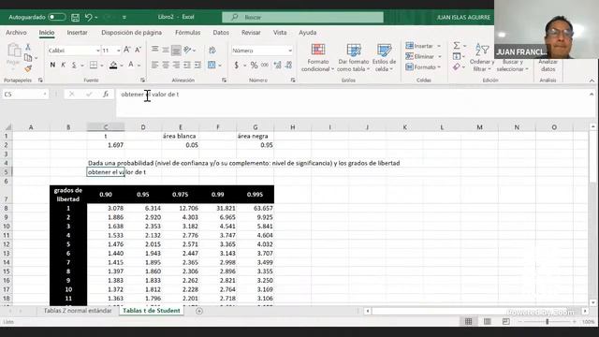Center text horizontally in Alineación
This screenshot has width=599, height=337.
click(166, 65)
